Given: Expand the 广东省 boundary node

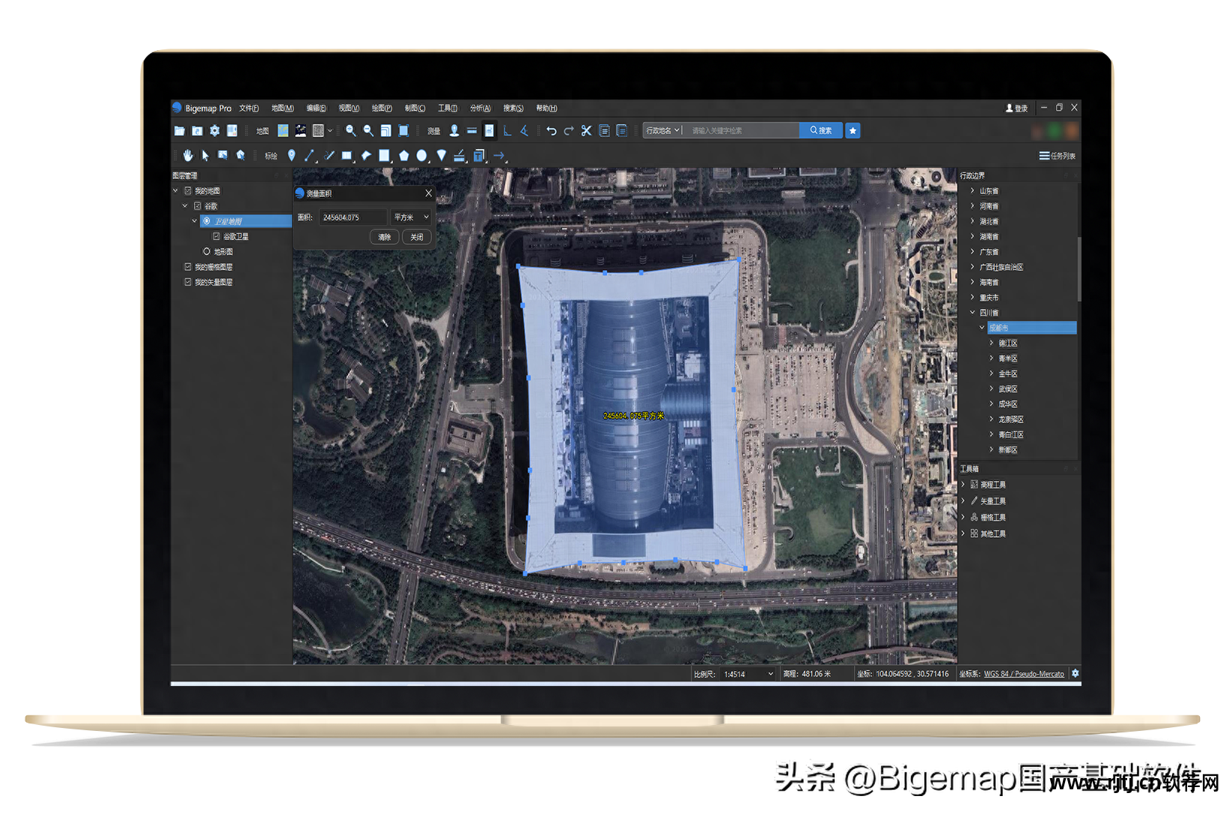Looking at the screenshot, I should pos(972,251).
